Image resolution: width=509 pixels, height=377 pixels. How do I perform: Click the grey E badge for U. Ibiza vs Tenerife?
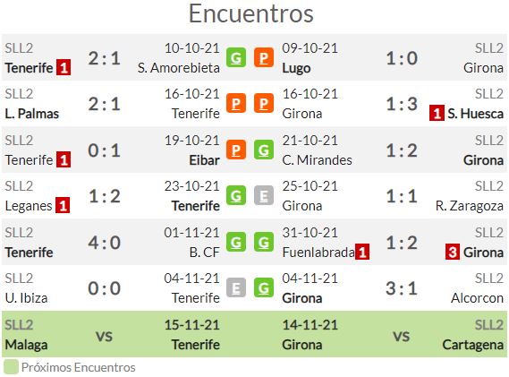click(x=236, y=288)
